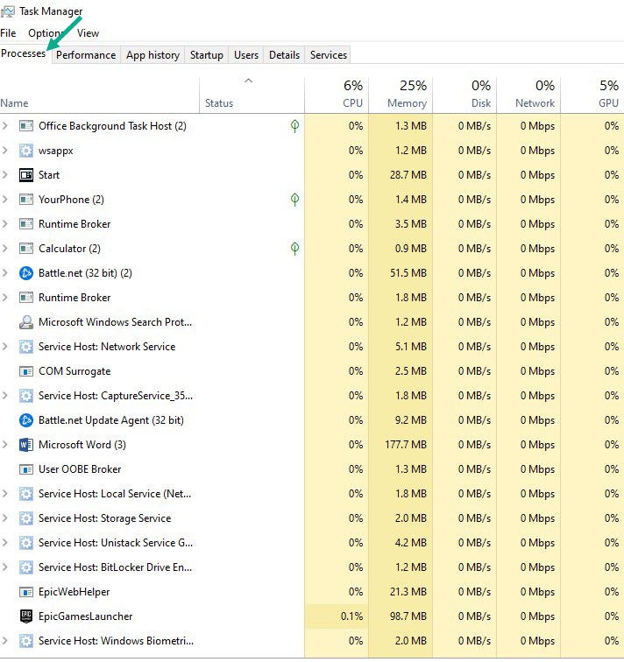Click the wsappx gear icon
624x662 pixels.
tap(26, 151)
